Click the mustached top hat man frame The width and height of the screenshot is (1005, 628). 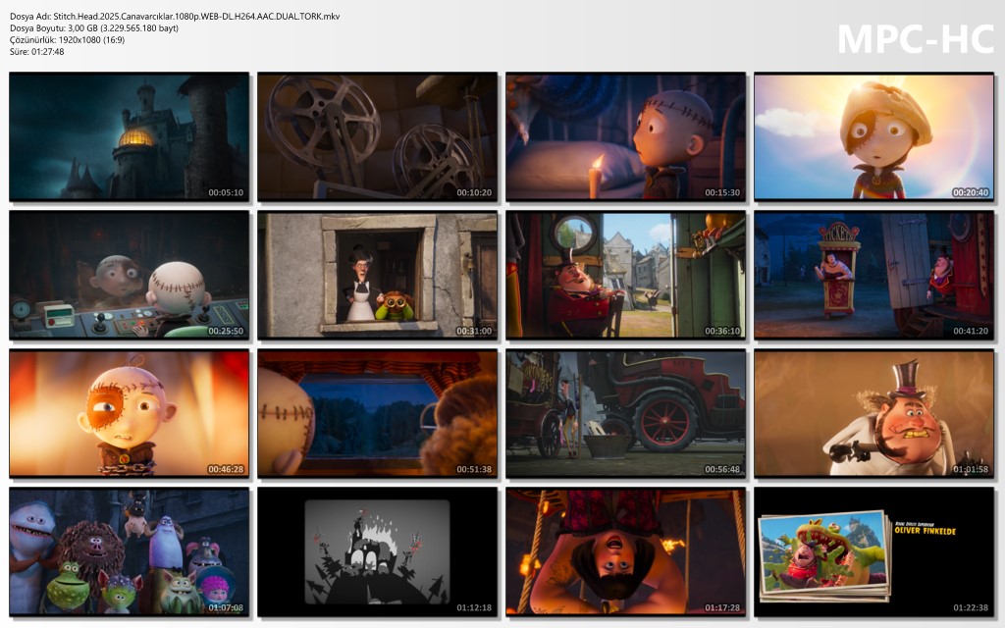pyautogui.click(x=873, y=414)
